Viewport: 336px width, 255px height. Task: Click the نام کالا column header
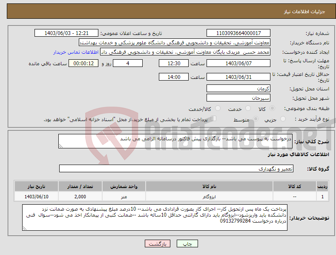pyautogui.click(x=209, y=186)
